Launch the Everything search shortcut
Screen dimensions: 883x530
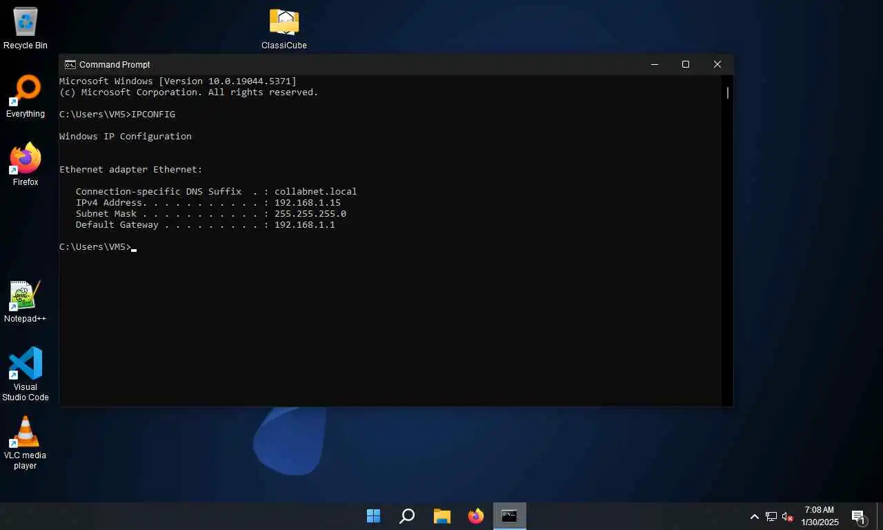click(x=26, y=97)
